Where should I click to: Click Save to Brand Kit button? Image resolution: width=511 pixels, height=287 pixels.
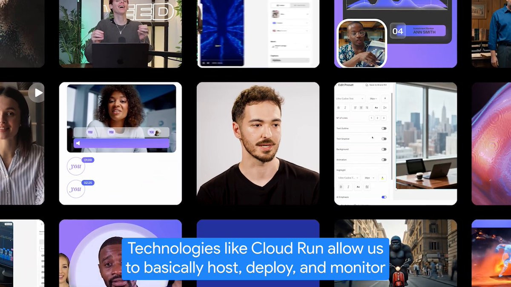pyautogui.click(x=376, y=85)
